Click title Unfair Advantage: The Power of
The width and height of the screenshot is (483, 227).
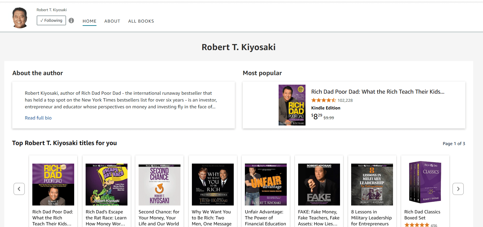[266, 218]
